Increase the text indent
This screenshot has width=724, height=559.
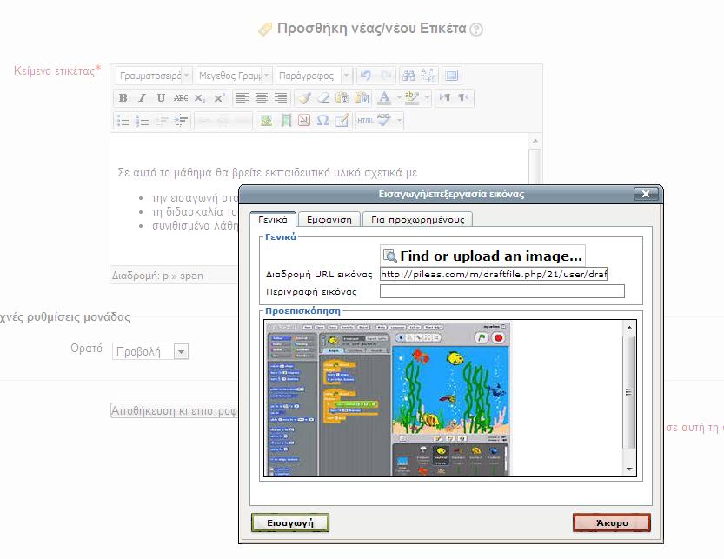pos(181,121)
